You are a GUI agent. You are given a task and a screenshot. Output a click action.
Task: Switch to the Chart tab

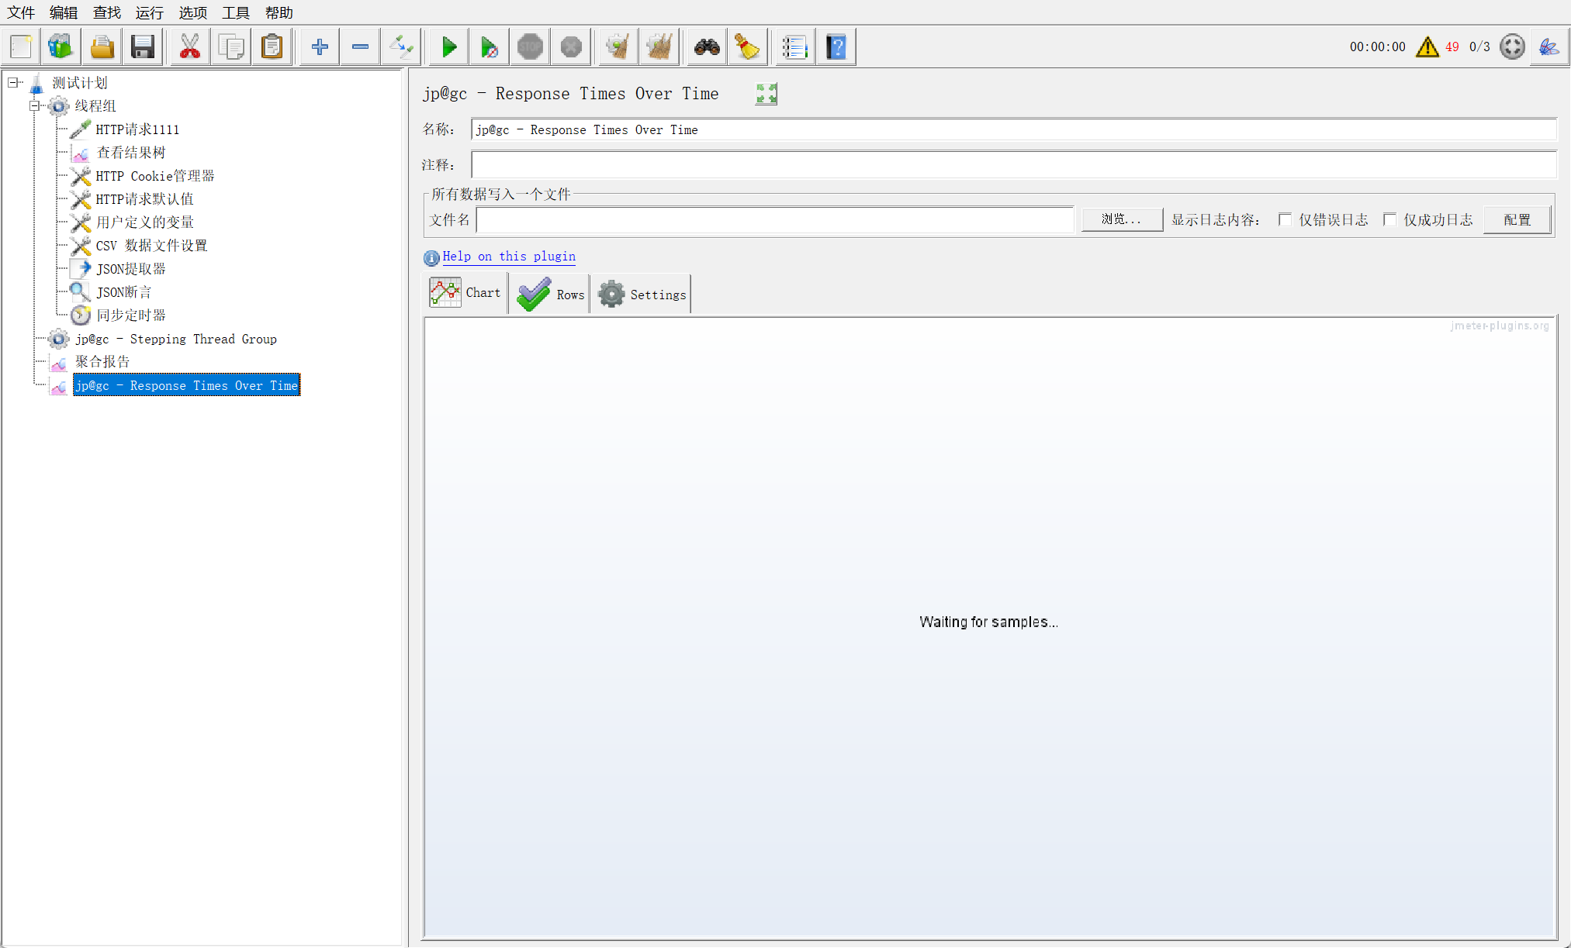point(465,293)
